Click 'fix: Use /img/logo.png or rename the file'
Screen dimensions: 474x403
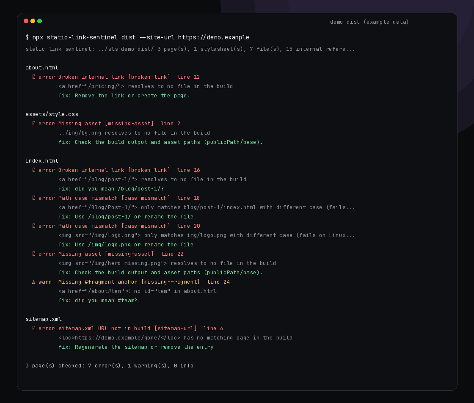tap(126, 245)
